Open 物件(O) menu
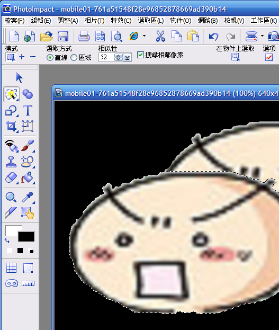Viewport: 279px width, 330px height. [x=181, y=21]
